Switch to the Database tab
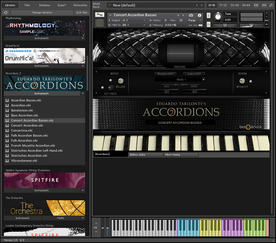 (x=44, y=5)
